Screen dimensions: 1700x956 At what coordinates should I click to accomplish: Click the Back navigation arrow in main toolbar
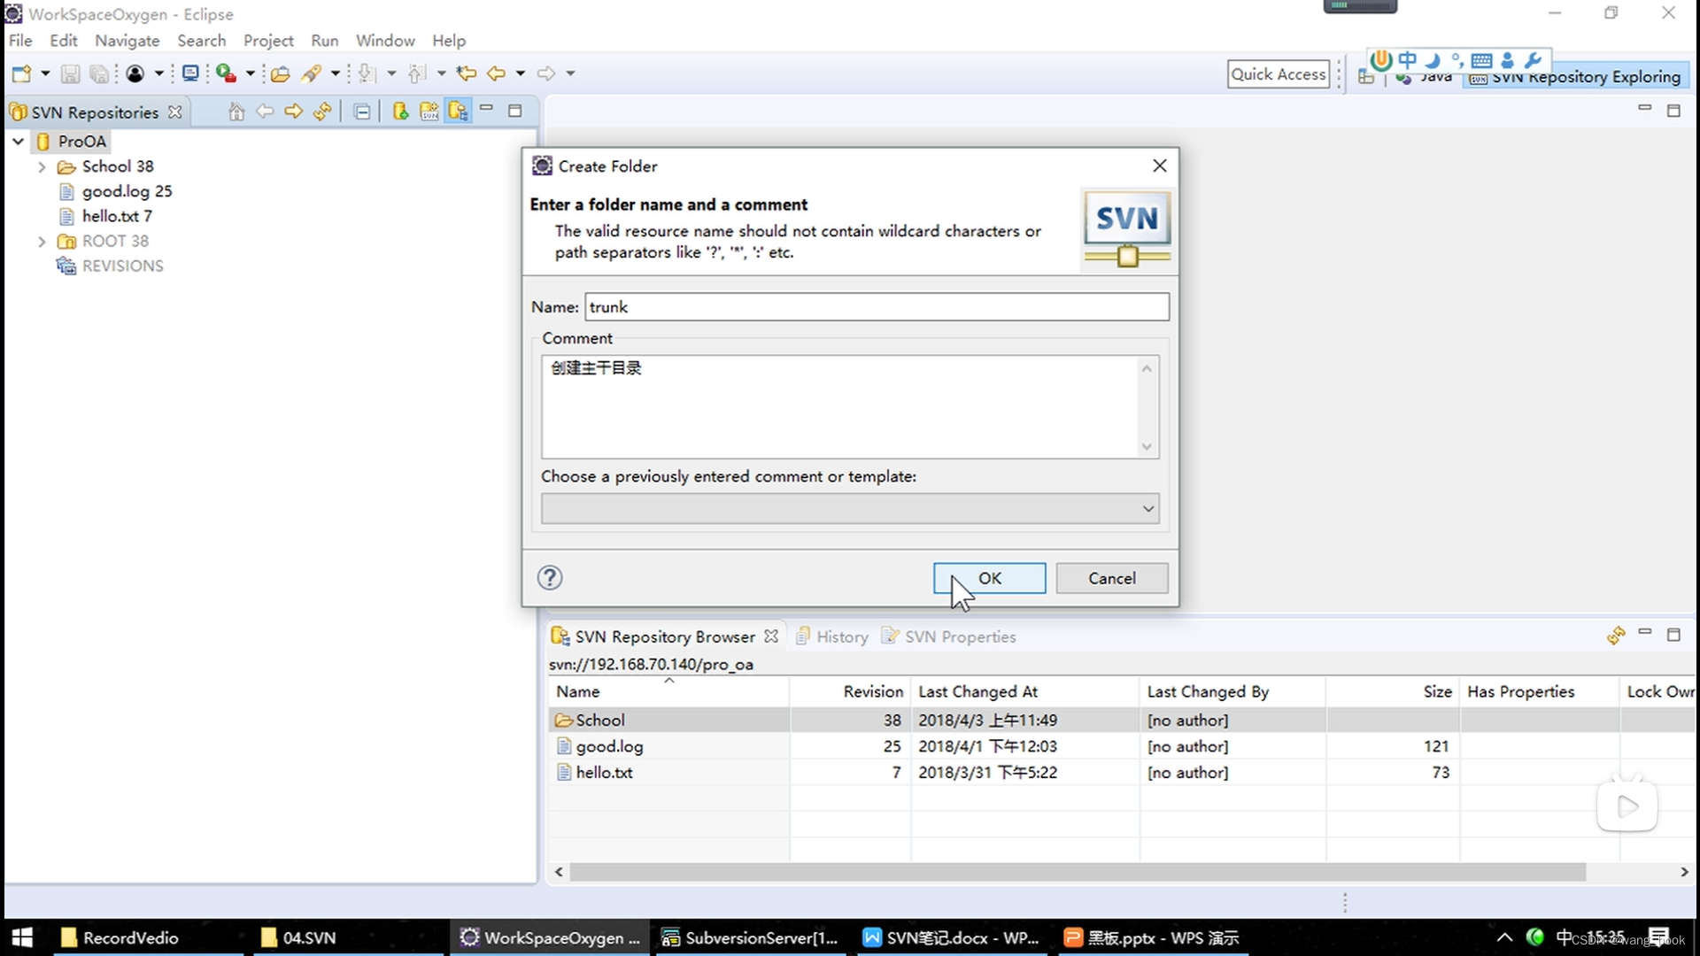497,73
